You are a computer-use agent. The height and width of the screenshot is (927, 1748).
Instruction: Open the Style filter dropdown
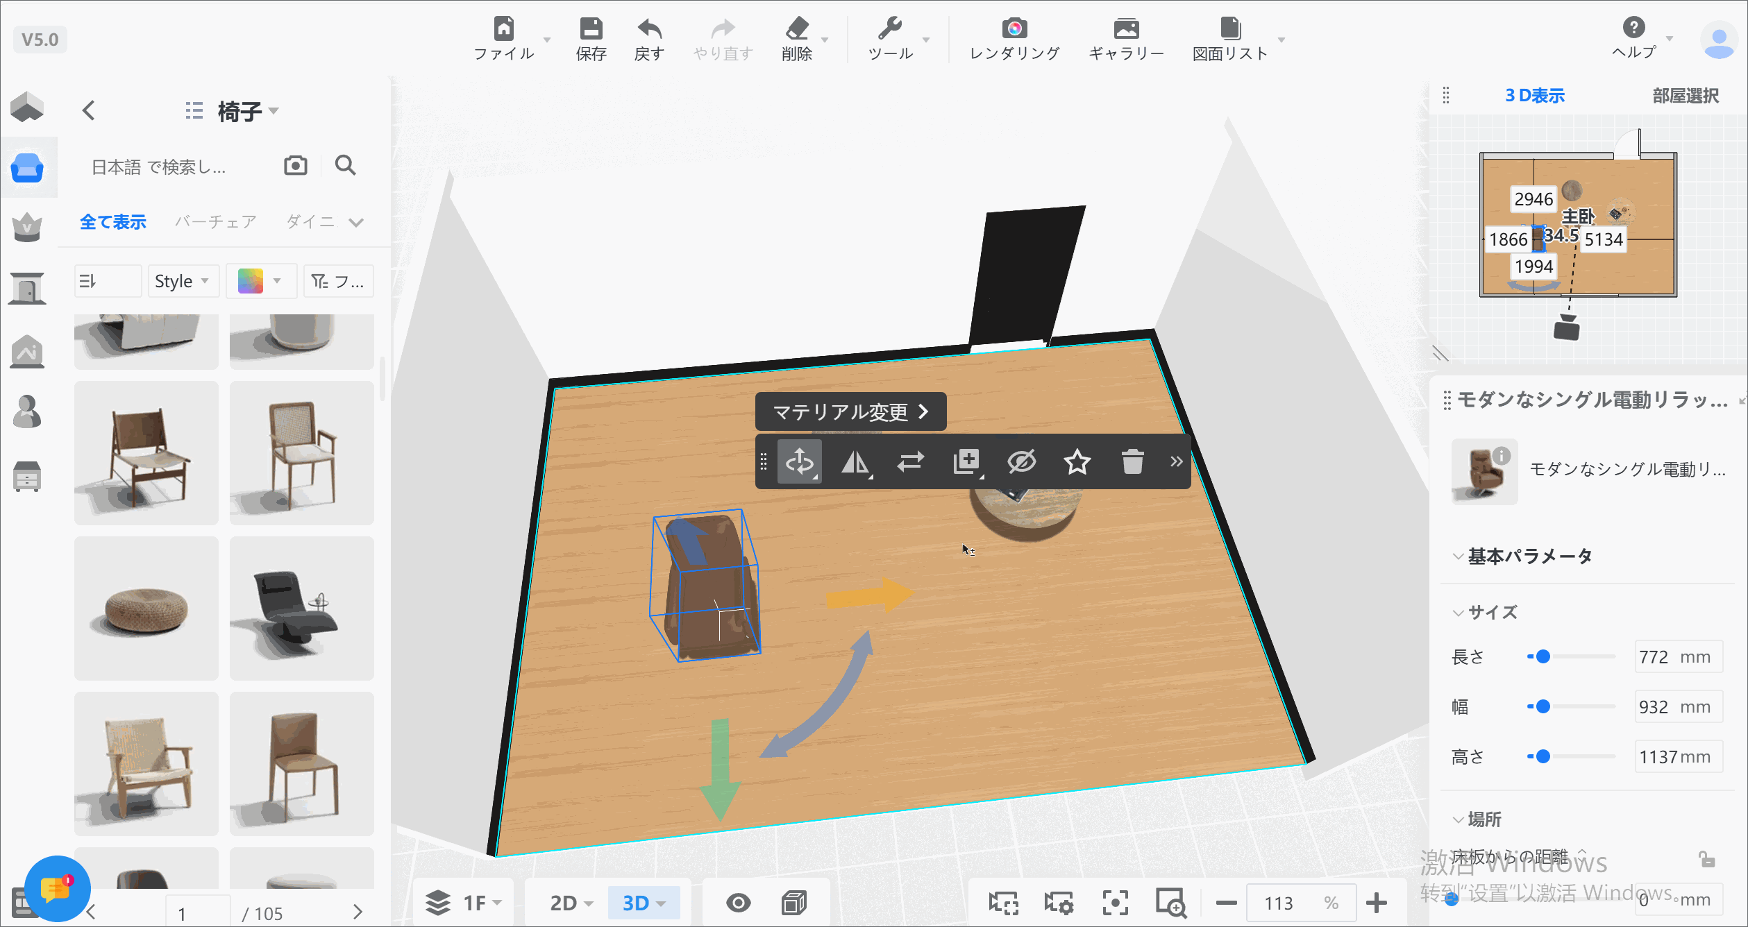point(183,281)
